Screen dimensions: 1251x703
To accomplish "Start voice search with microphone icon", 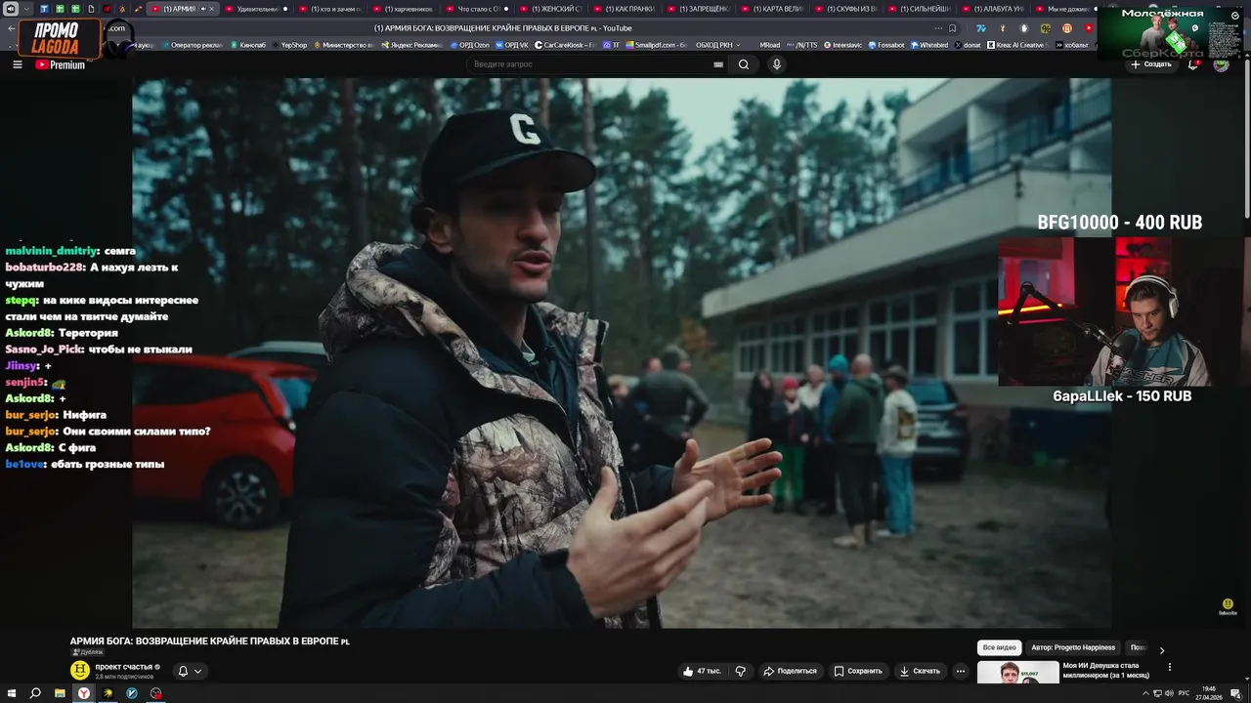I will [777, 64].
